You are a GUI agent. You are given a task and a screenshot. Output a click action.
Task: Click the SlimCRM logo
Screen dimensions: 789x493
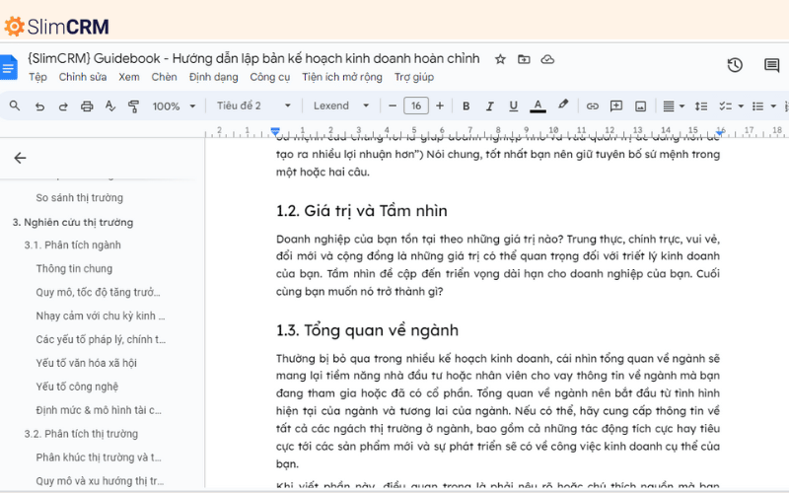[x=56, y=27]
